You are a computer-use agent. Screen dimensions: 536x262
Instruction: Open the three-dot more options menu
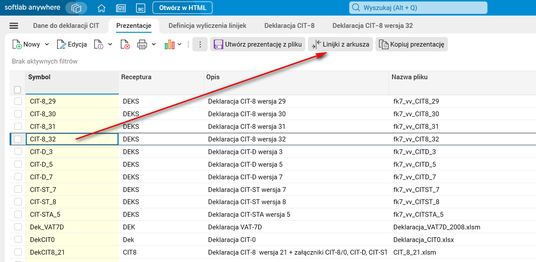point(200,44)
